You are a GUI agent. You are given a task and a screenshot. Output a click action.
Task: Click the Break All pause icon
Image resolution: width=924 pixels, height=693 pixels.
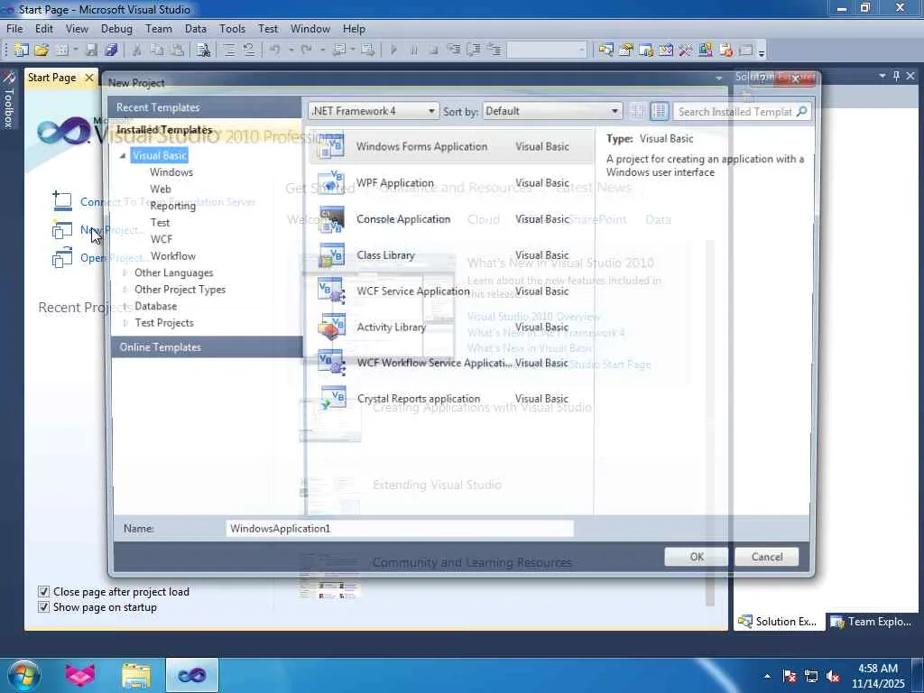click(413, 51)
